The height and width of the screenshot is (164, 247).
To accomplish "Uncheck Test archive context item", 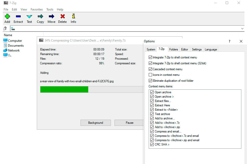I will [152, 114].
